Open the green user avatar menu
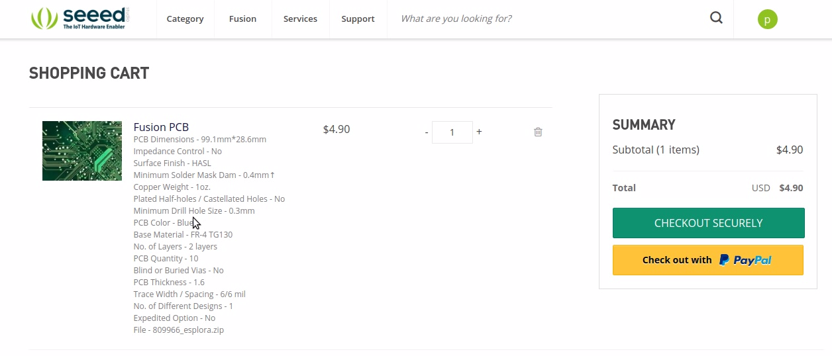832x356 pixels. tap(767, 19)
